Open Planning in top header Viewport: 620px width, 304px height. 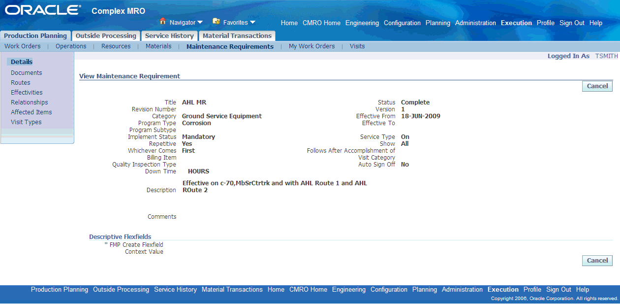pos(438,23)
